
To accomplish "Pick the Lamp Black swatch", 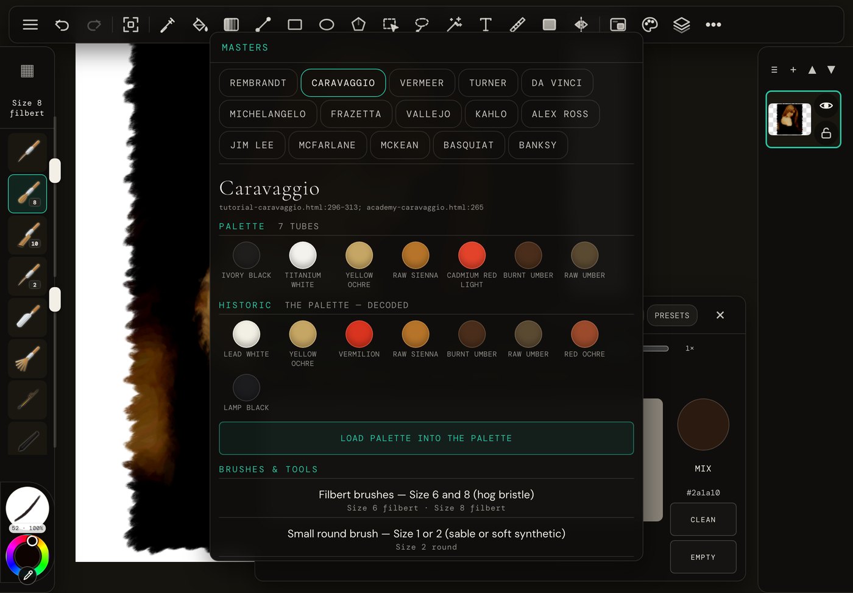I will click(246, 388).
